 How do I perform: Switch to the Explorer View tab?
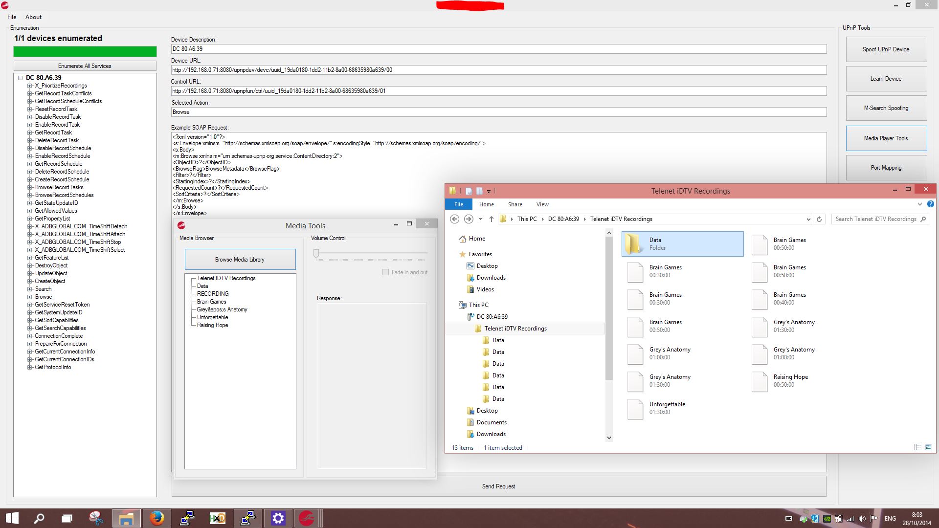(542, 204)
